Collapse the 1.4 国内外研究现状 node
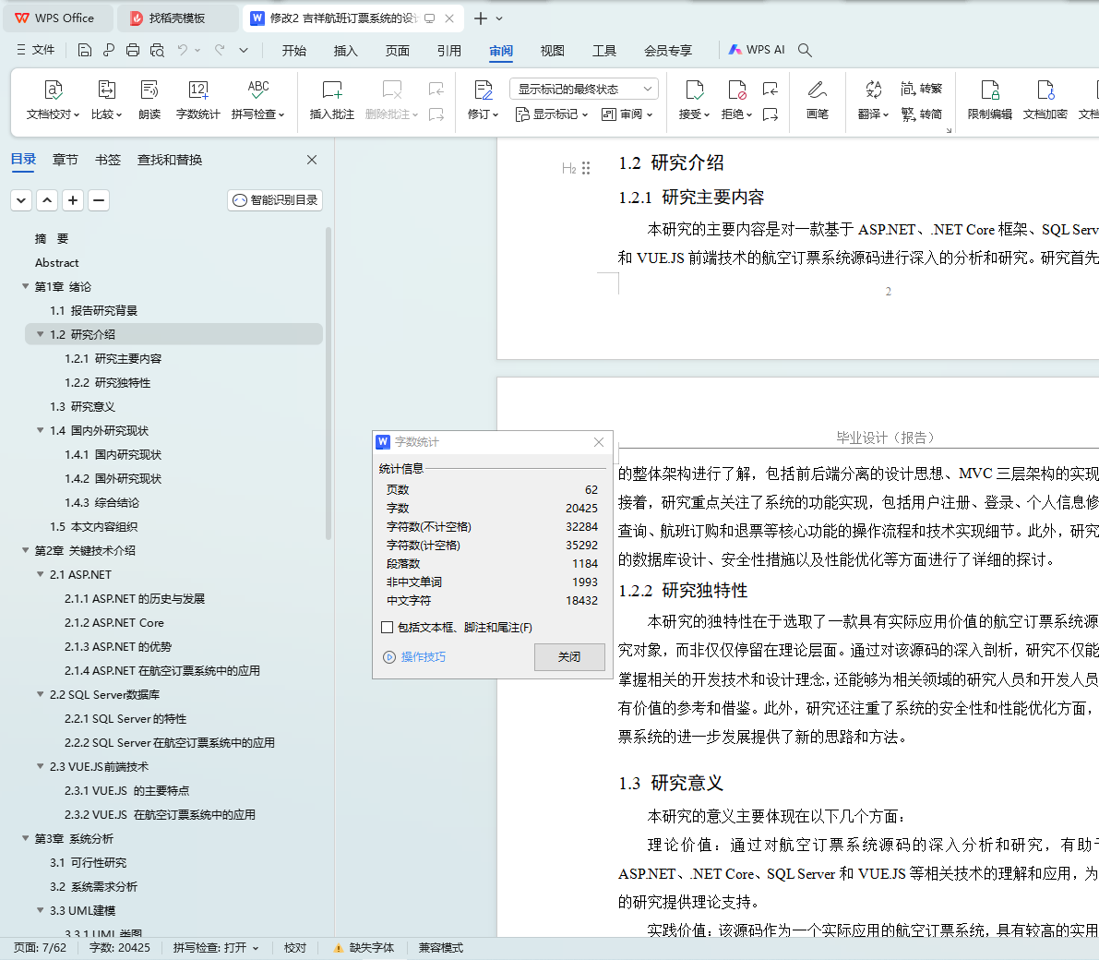Viewport: 1099px width, 960px height. pos(41,430)
